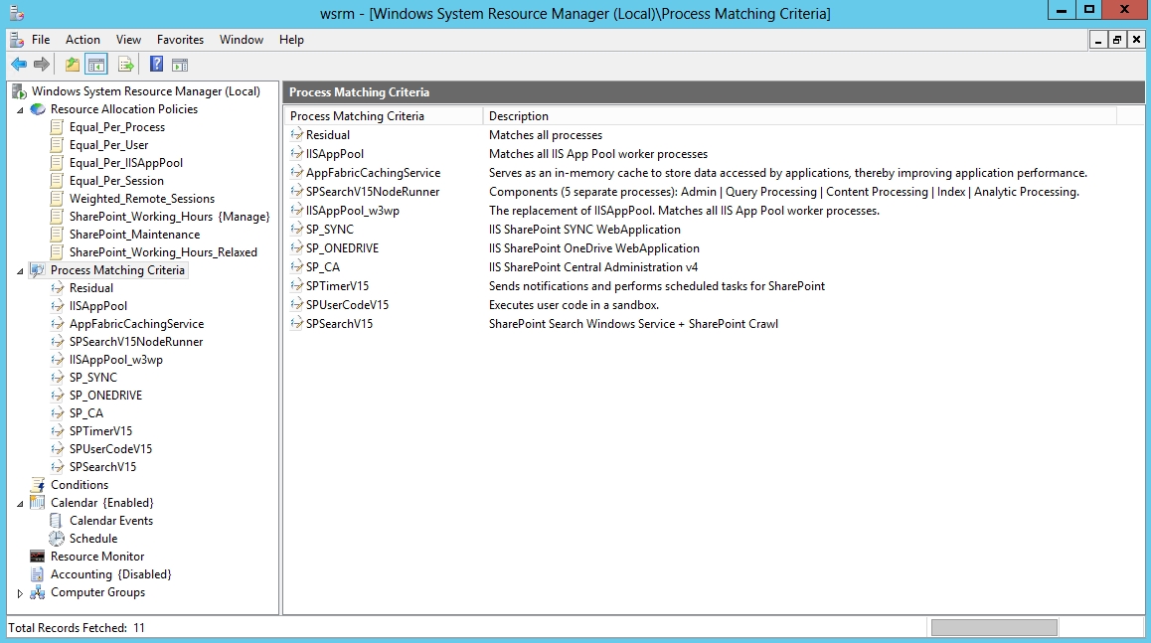This screenshot has width=1151, height=643.
Task: Open the Help toolbar icon
Action: (x=156, y=65)
